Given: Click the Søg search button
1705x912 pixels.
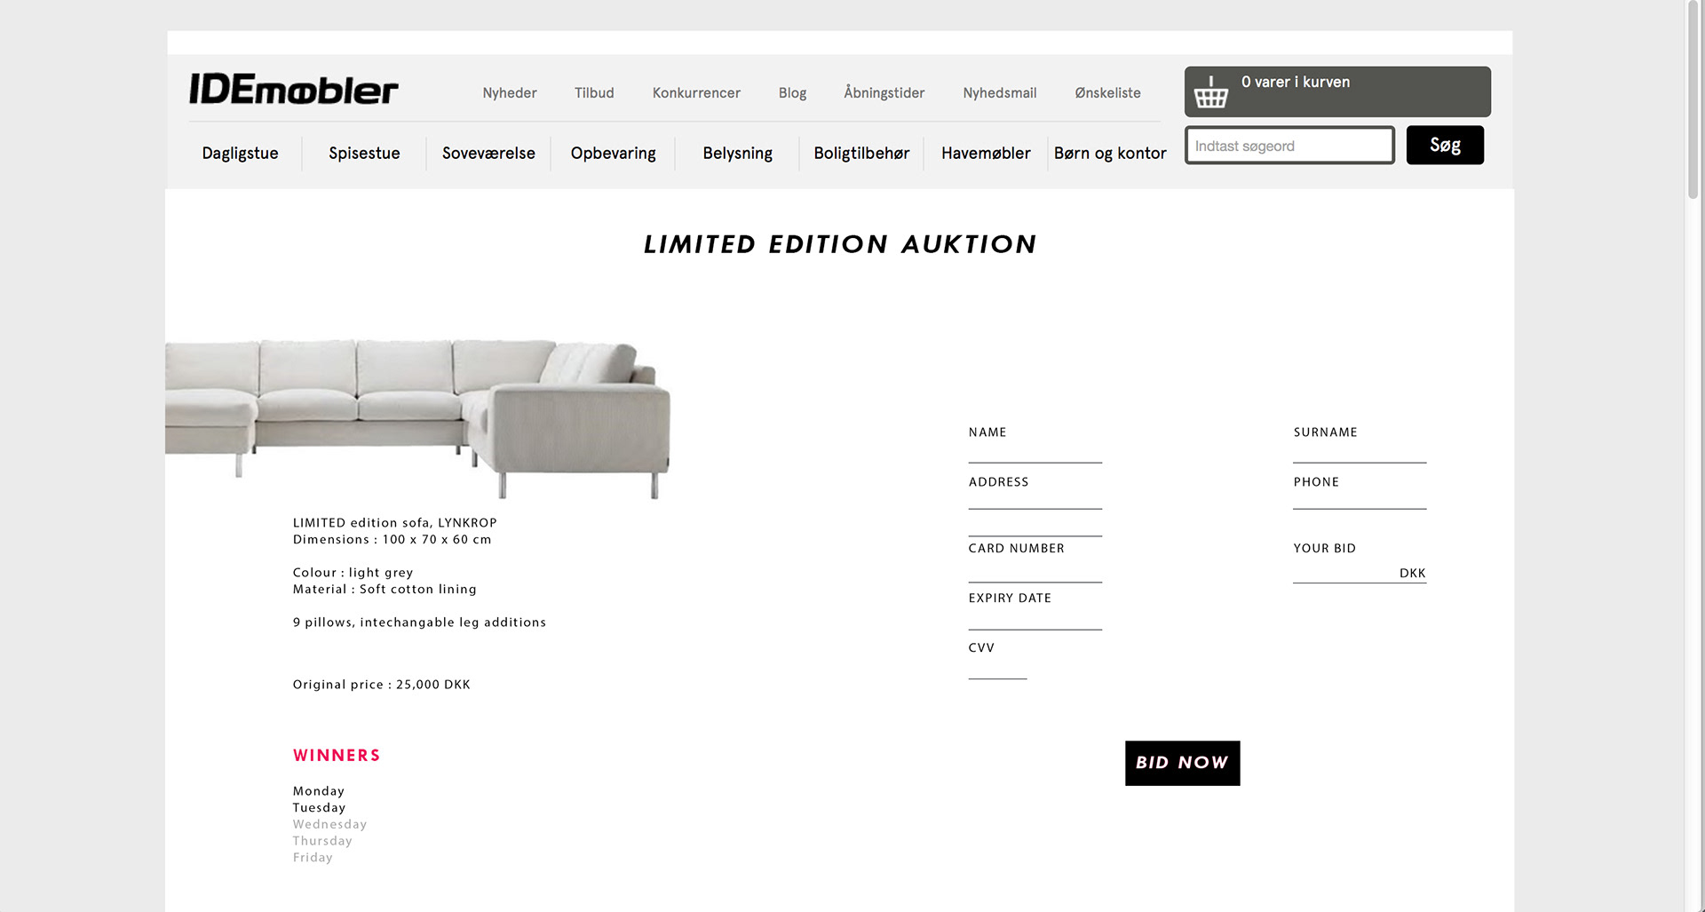Looking at the screenshot, I should tap(1445, 145).
